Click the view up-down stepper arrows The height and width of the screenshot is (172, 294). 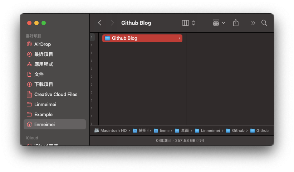click(x=193, y=23)
